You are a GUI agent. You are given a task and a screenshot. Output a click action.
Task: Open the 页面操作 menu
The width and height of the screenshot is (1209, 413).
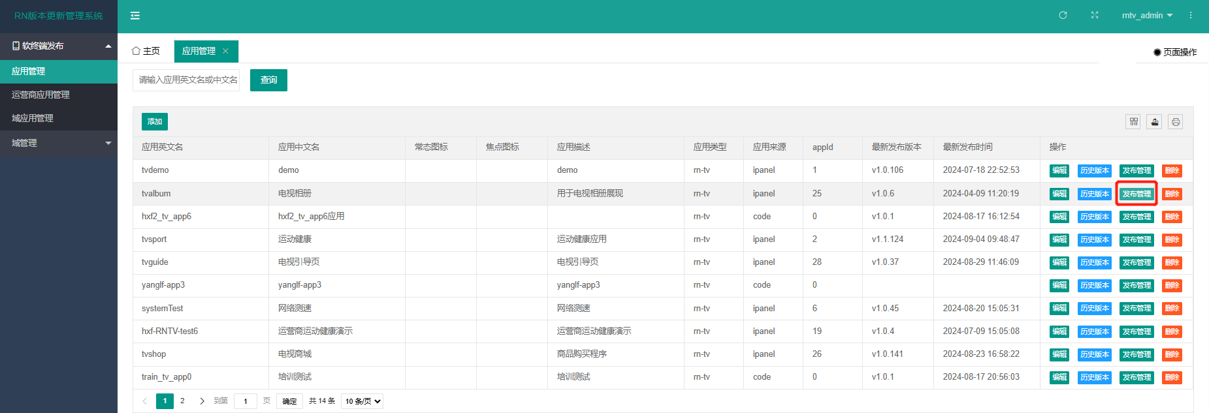1175,52
